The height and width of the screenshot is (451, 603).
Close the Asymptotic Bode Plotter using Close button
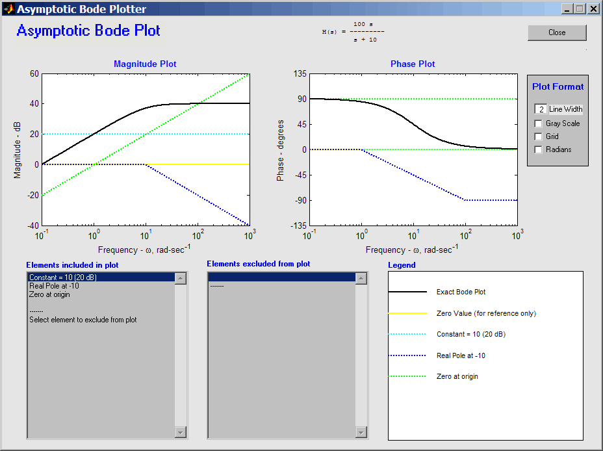coord(557,32)
